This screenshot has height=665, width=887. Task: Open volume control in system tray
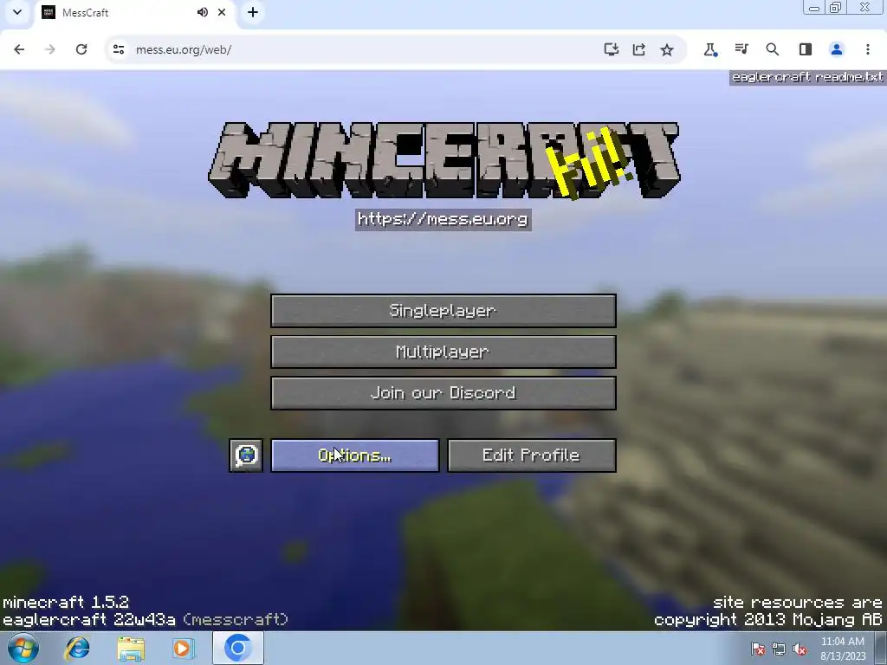[800, 649]
